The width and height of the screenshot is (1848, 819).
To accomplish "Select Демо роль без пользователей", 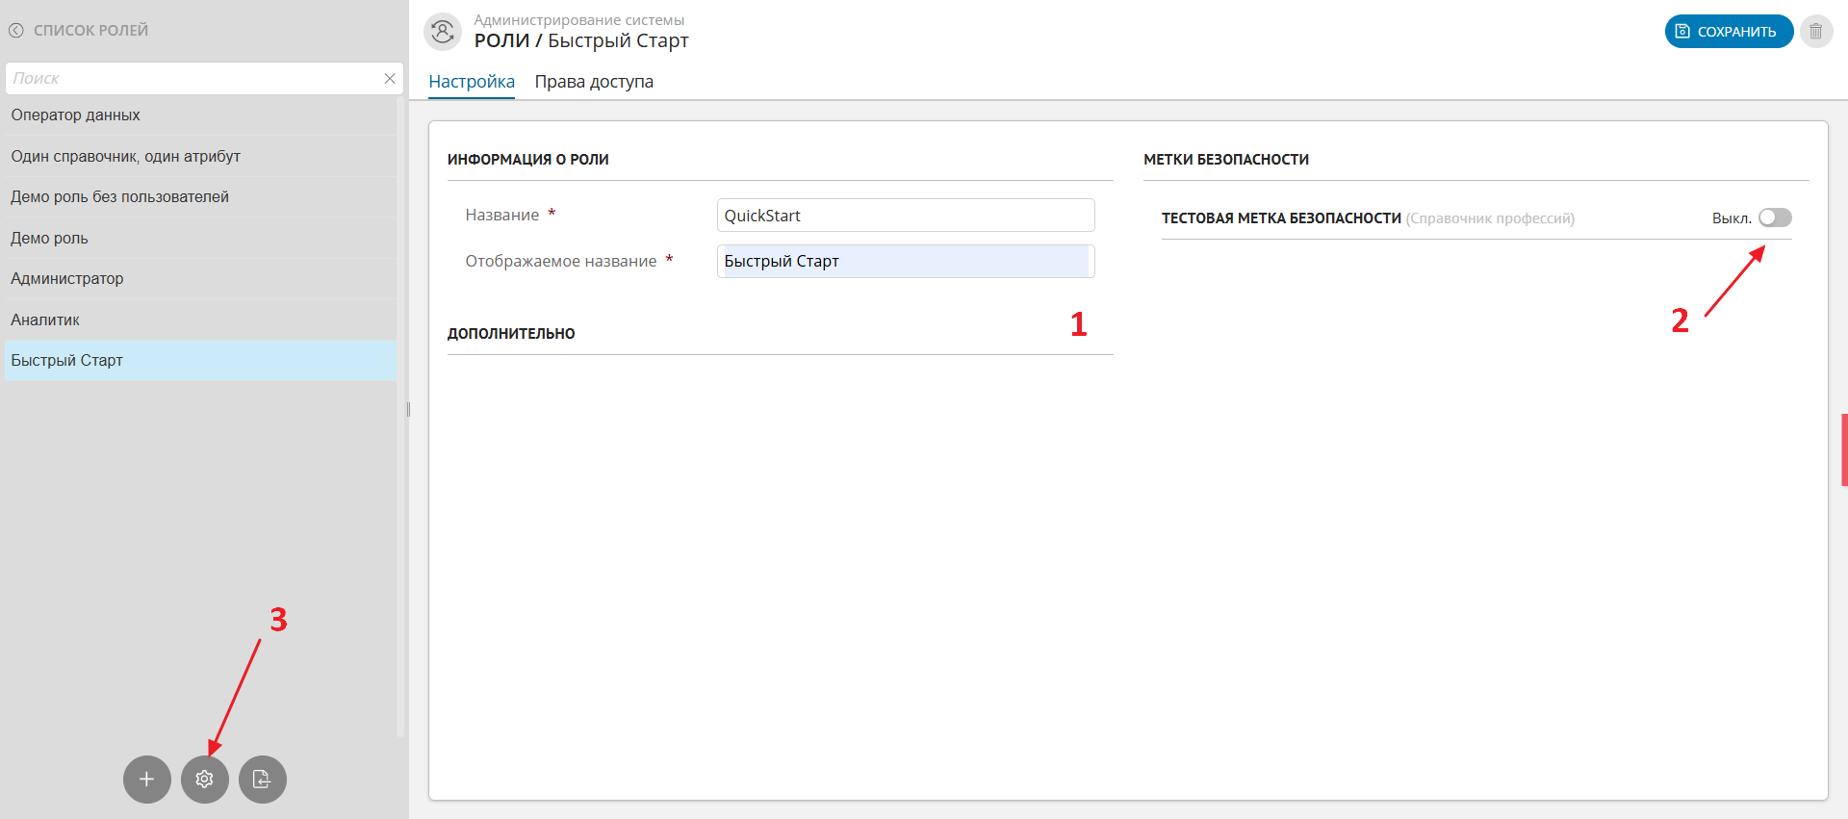I will [x=120, y=197].
